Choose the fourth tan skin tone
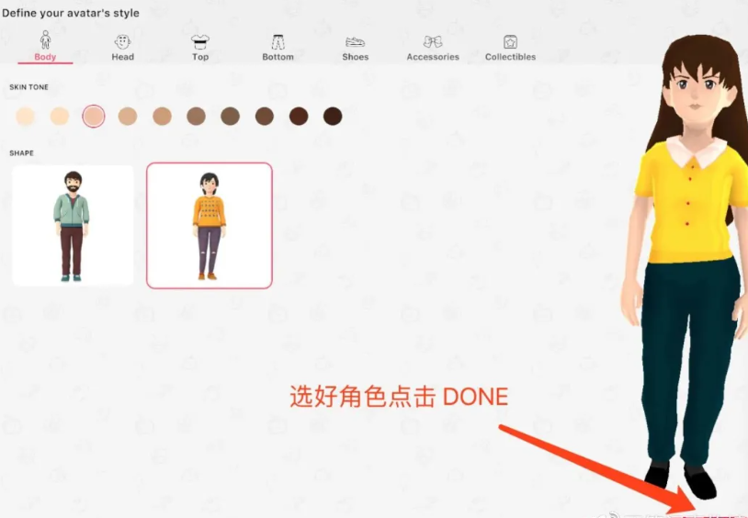 (x=128, y=116)
